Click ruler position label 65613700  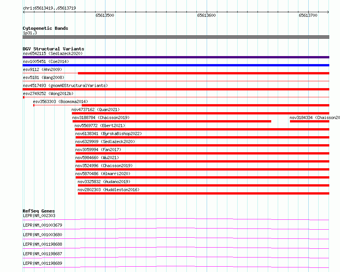tap(308, 15)
